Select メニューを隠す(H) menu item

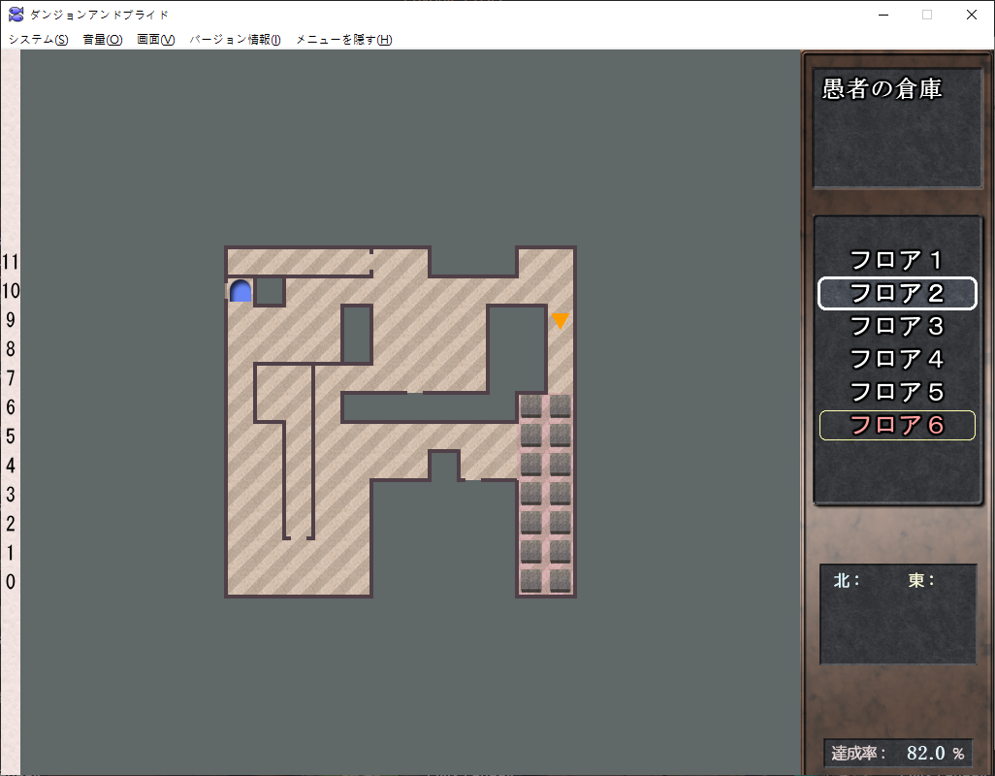344,40
